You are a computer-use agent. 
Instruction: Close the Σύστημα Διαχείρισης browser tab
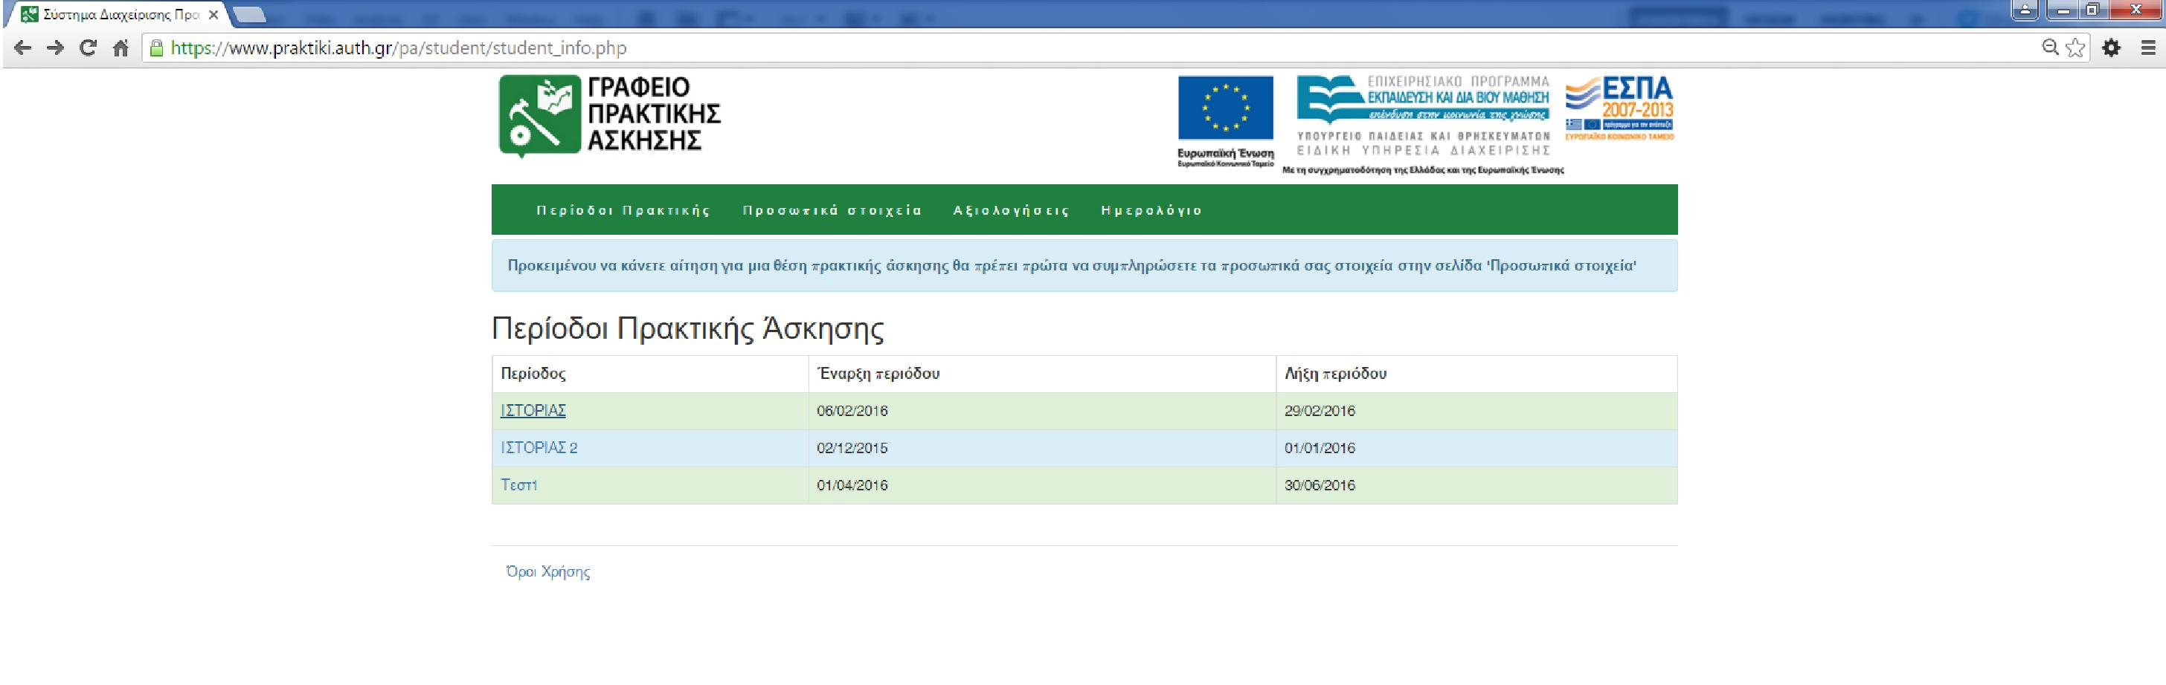pos(213,15)
